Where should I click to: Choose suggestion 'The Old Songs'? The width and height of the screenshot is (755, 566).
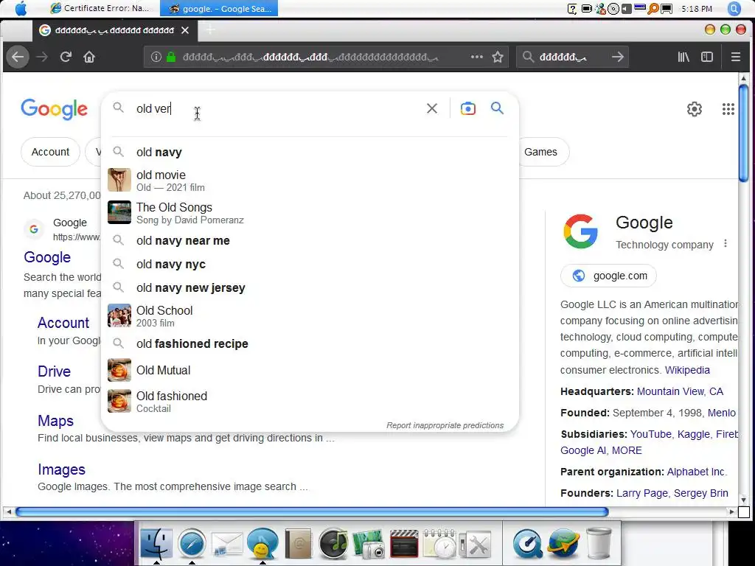pos(310,213)
